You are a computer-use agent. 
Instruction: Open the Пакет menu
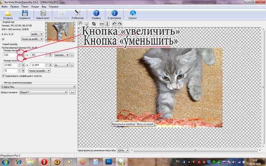25,7
